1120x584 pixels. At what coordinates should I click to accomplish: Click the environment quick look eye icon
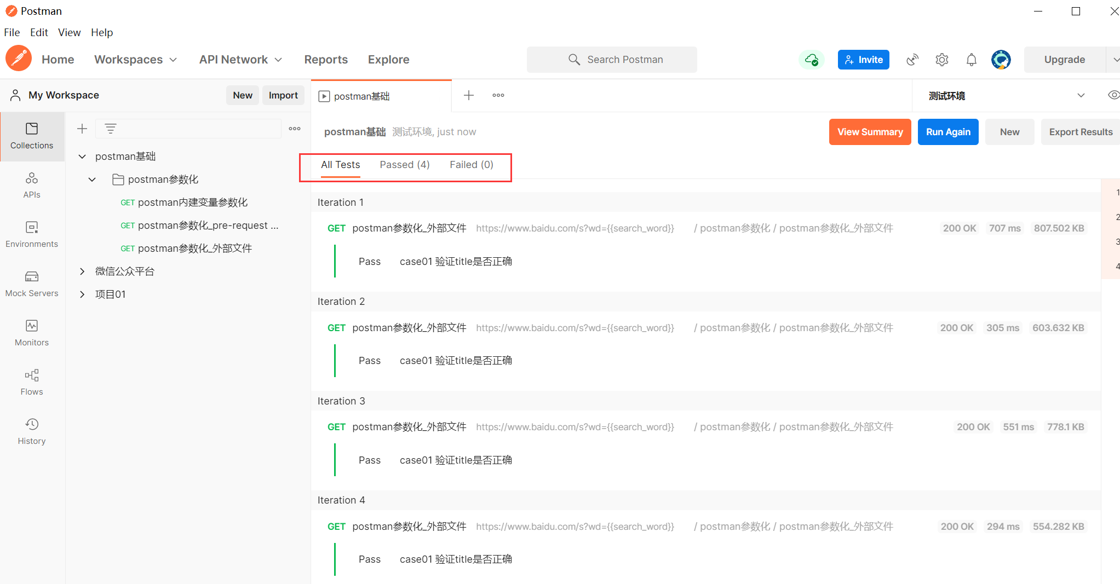point(1113,95)
